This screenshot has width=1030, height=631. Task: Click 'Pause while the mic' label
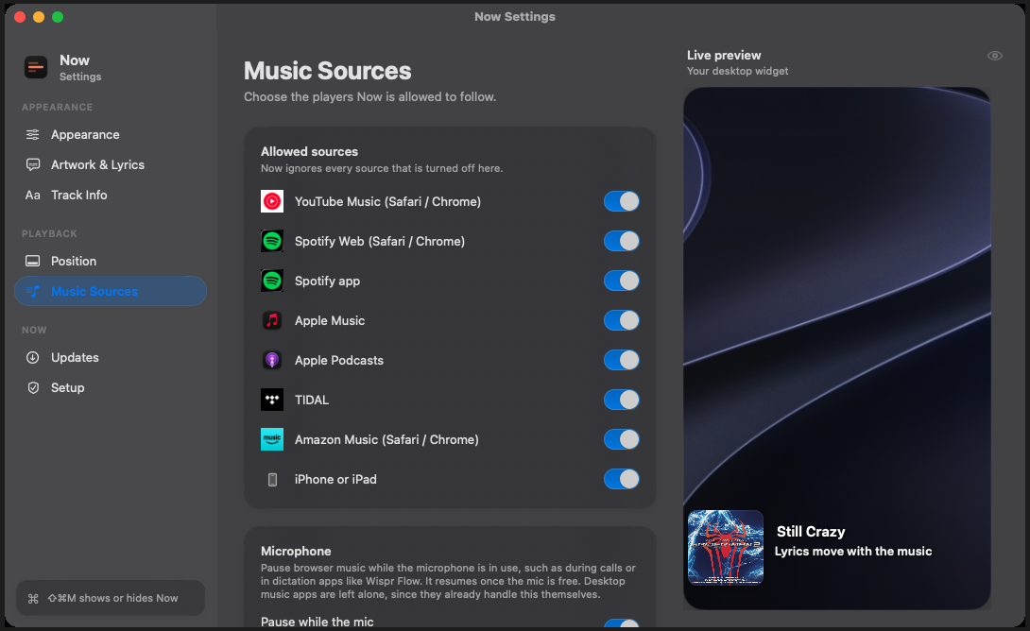(x=318, y=622)
